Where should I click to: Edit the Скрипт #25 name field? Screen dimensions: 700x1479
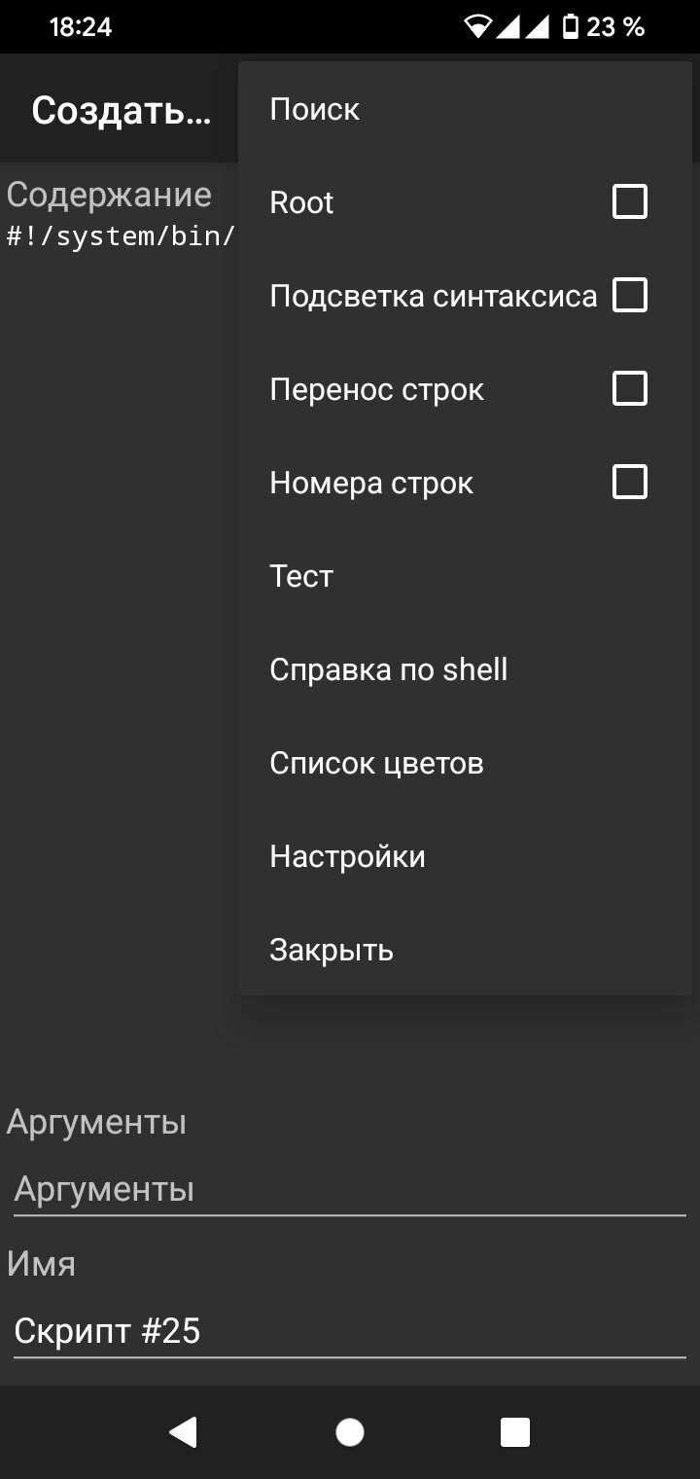(350, 1331)
